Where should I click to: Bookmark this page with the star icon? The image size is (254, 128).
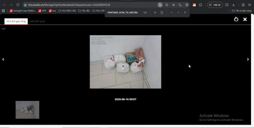point(174,5)
